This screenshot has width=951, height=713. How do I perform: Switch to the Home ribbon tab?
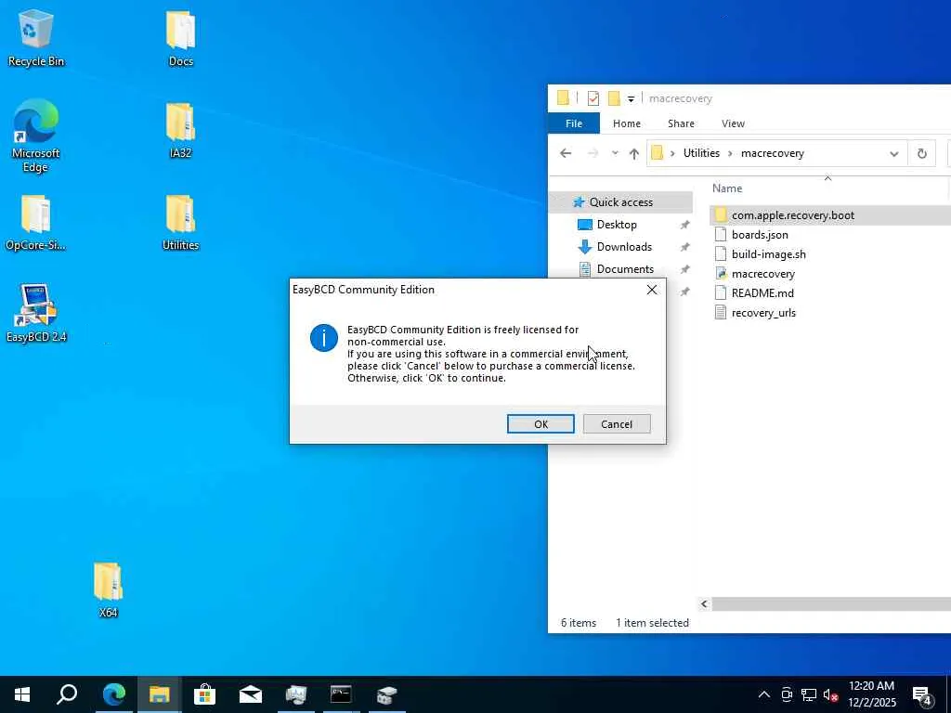(x=627, y=123)
